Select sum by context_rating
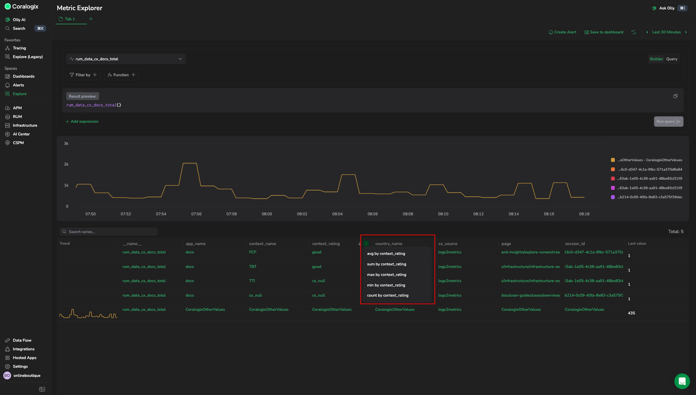Screen dimensions: 696x395 [387, 264]
